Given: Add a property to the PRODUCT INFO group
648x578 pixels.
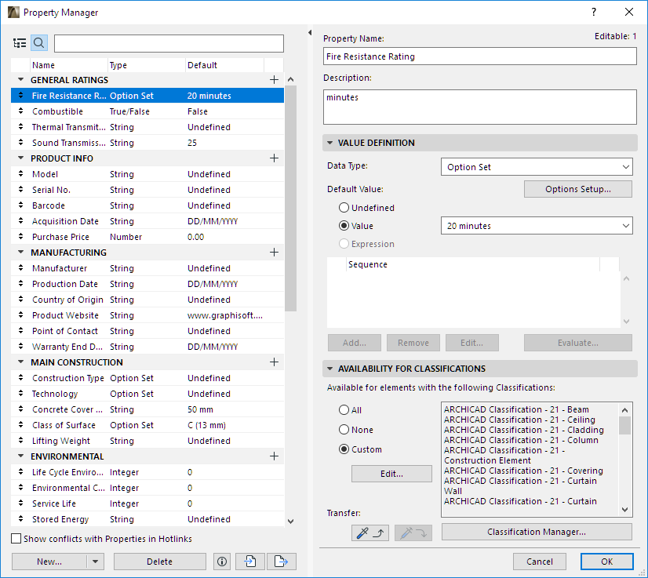Looking at the screenshot, I should click(274, 158).
